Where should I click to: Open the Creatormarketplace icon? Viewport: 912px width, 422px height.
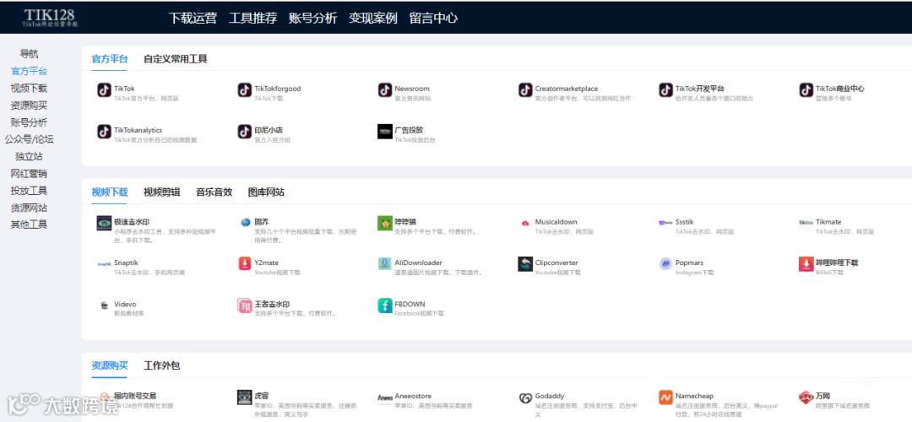click(x=525, y=90)
